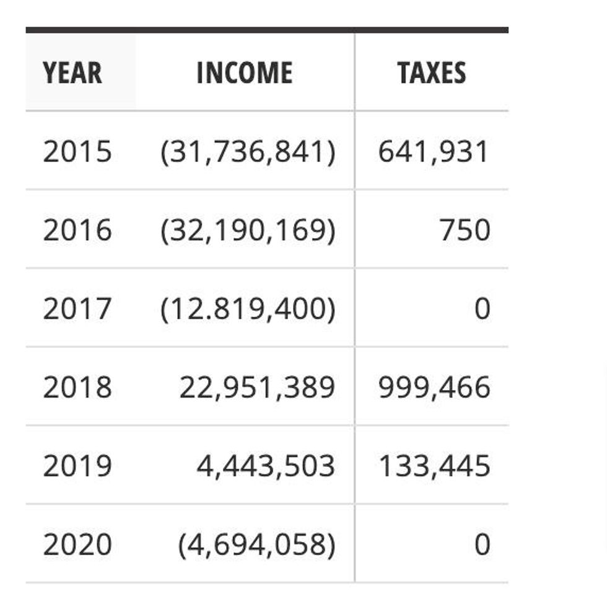Select the 2016 year cell
Image resolution: width=607 pixels, height=591 pixels.
click(x=77, y=231)
